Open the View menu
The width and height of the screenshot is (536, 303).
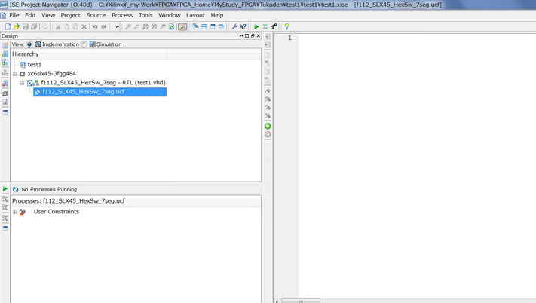click(48, 15)
